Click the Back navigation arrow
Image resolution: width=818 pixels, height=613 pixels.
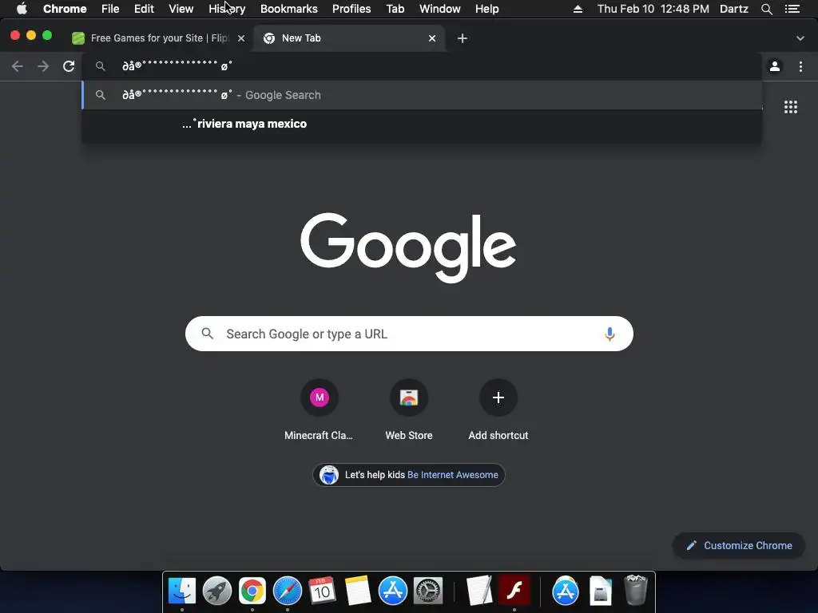pos(18,66)
